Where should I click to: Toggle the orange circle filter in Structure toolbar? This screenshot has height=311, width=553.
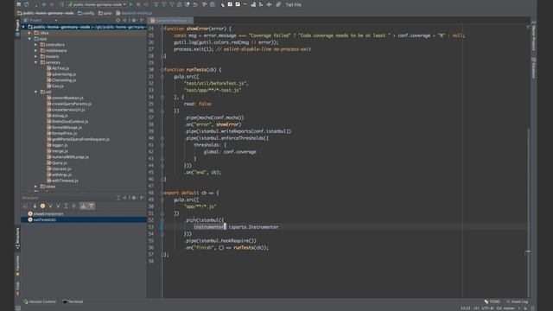point(42,206)
